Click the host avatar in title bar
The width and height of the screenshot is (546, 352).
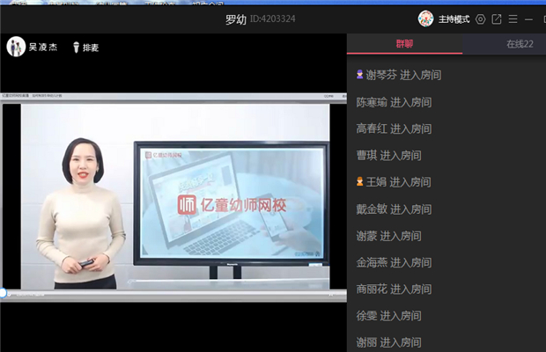[x=425, y=18]
